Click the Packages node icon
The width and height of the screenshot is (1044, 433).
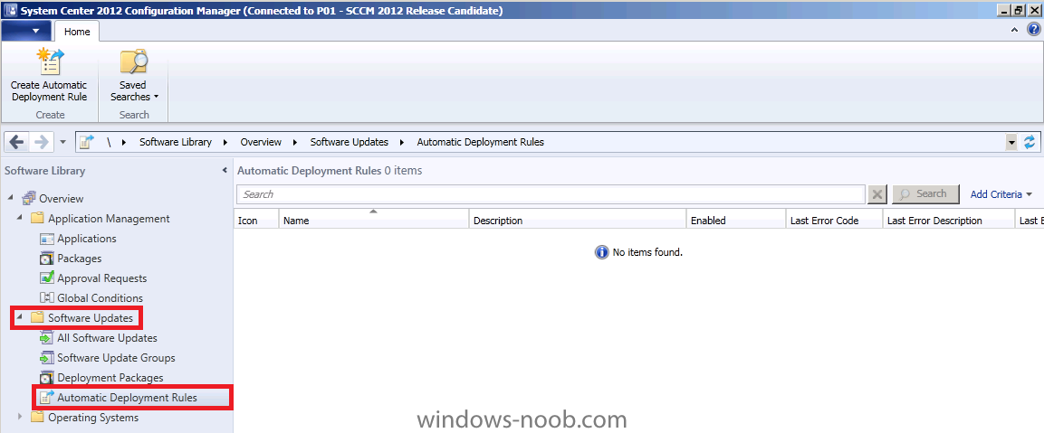tap(46, 258)
